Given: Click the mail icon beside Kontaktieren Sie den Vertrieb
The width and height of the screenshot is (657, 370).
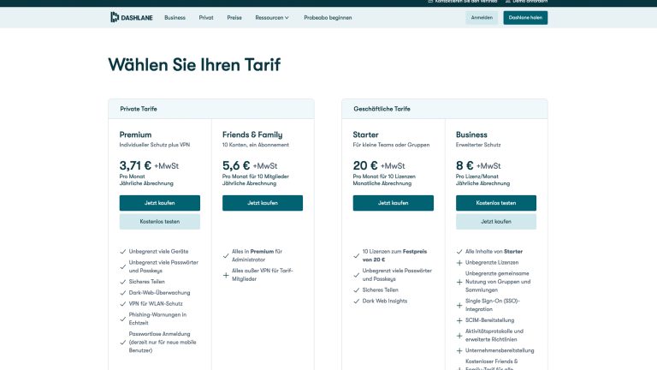Looking at the screenshot, I should click(x=429, y=2).
